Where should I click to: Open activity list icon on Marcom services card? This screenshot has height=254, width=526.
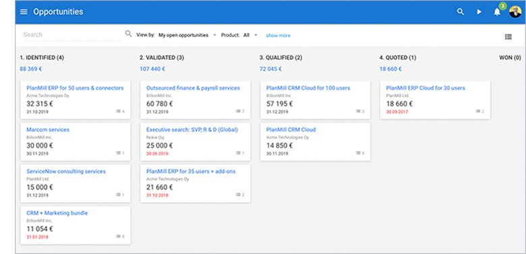point(120,153)
